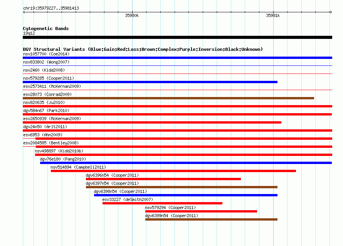This screenshot has height=246, width=343.
Task: Click esv2084585 (Bentley2008) label
Action: click(x=51, y=143)
